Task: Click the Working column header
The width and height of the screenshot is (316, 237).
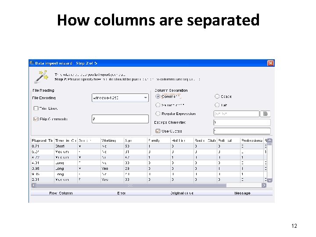Action: 110,140
